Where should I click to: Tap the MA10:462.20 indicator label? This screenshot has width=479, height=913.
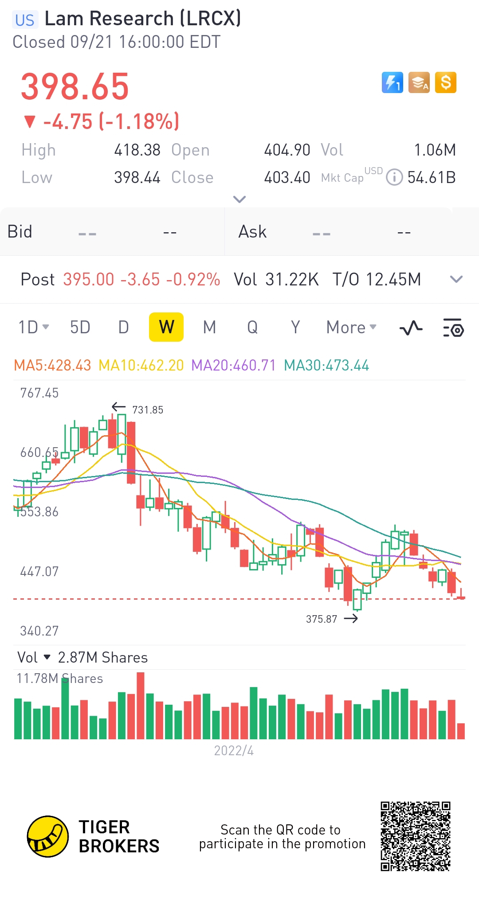[141, 366]
